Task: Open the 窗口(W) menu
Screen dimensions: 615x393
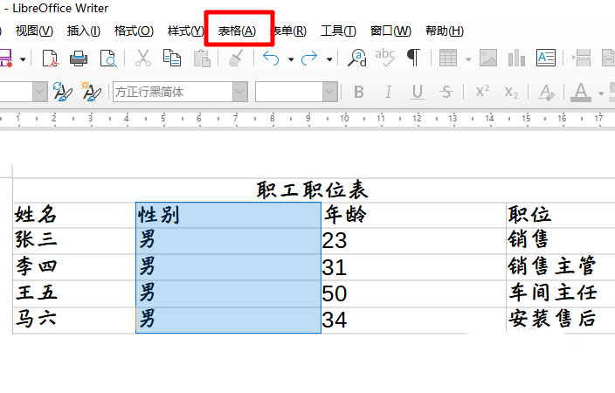Action: (390, 31)
